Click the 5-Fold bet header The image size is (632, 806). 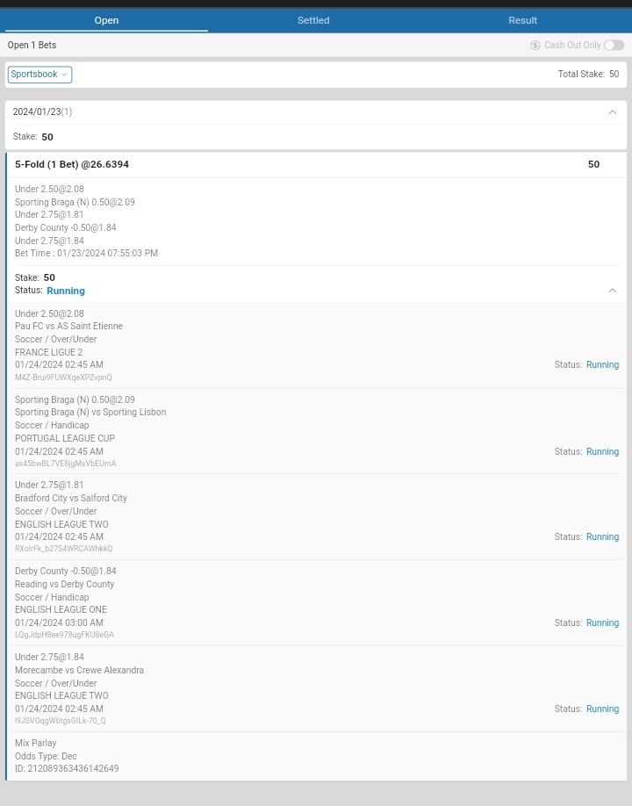72,164
